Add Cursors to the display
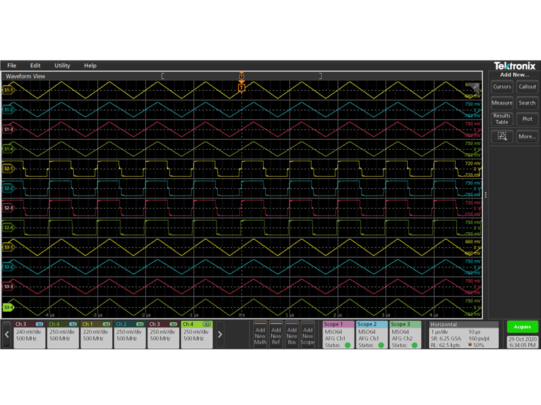This screenshot has height=405, width=541. click(x=502, y=86)
